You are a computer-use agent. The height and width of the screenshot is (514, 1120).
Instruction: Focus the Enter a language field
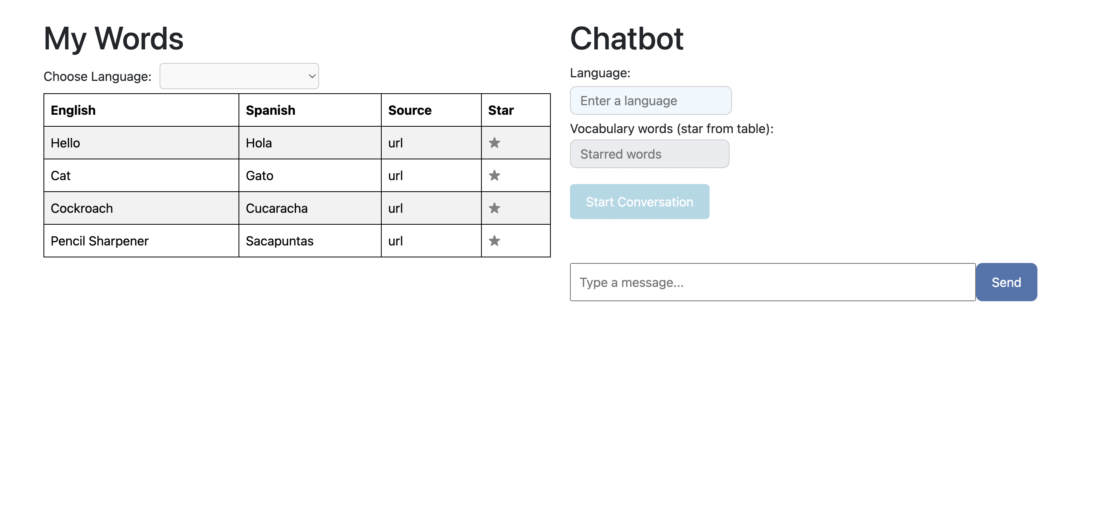pos(651,100)
